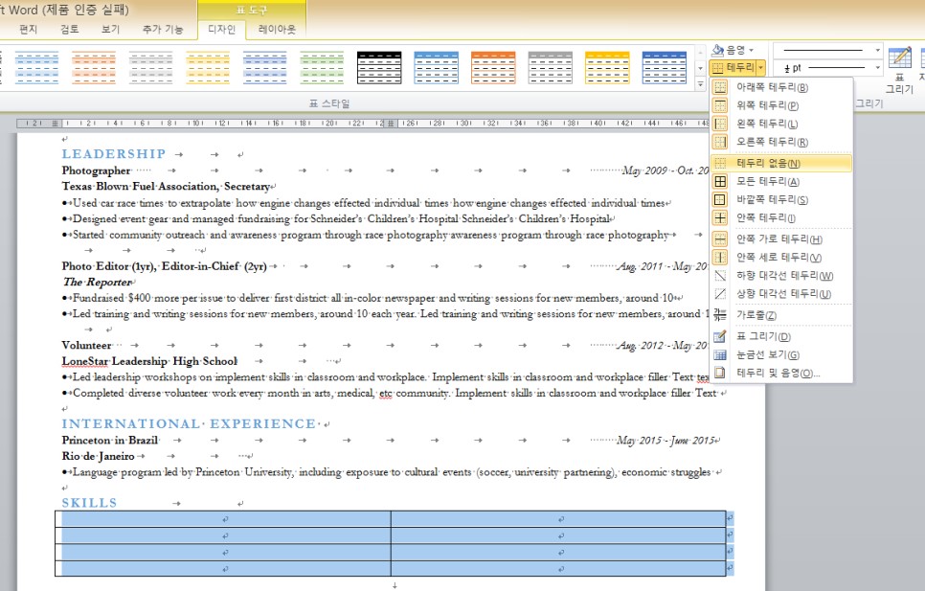The image size is (925, 591).
Task: Choose 모든 테두리 (all borders)
Action: point(765,181)
